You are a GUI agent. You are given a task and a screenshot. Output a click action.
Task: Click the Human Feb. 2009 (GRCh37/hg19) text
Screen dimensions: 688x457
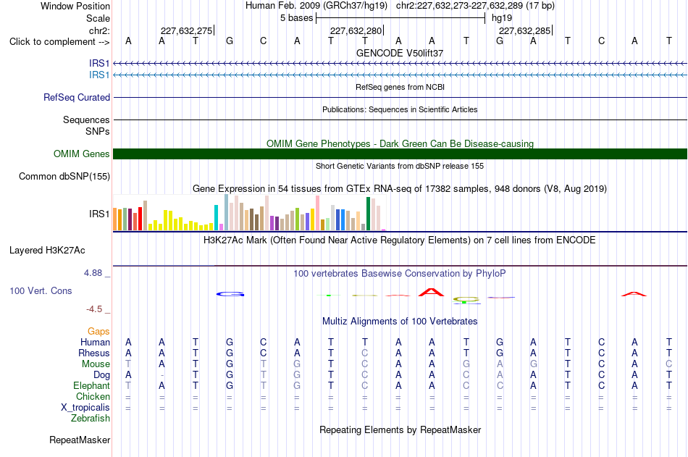pyautogui.click(x=316, y=6)
